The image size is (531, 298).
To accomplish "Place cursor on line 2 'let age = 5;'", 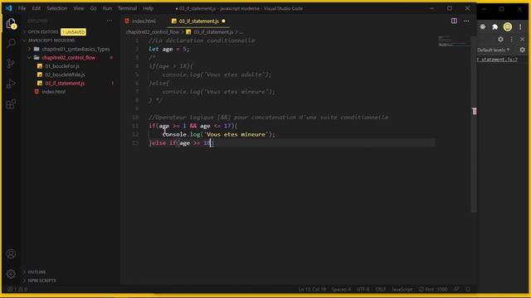I will 169,50.
